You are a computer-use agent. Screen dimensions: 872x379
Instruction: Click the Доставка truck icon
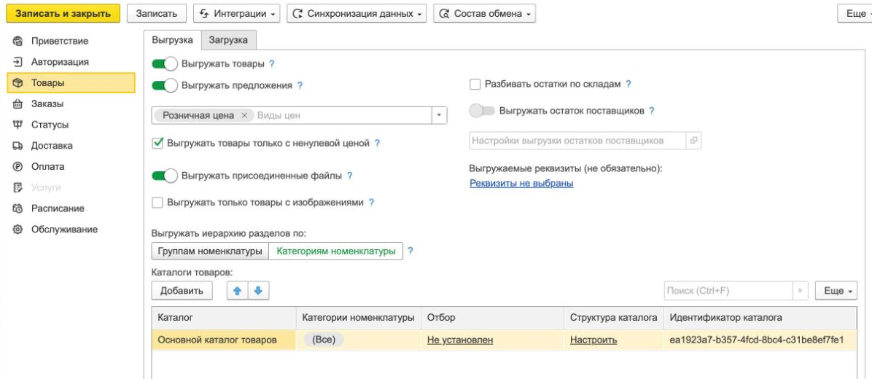click(x=17, y=146)
